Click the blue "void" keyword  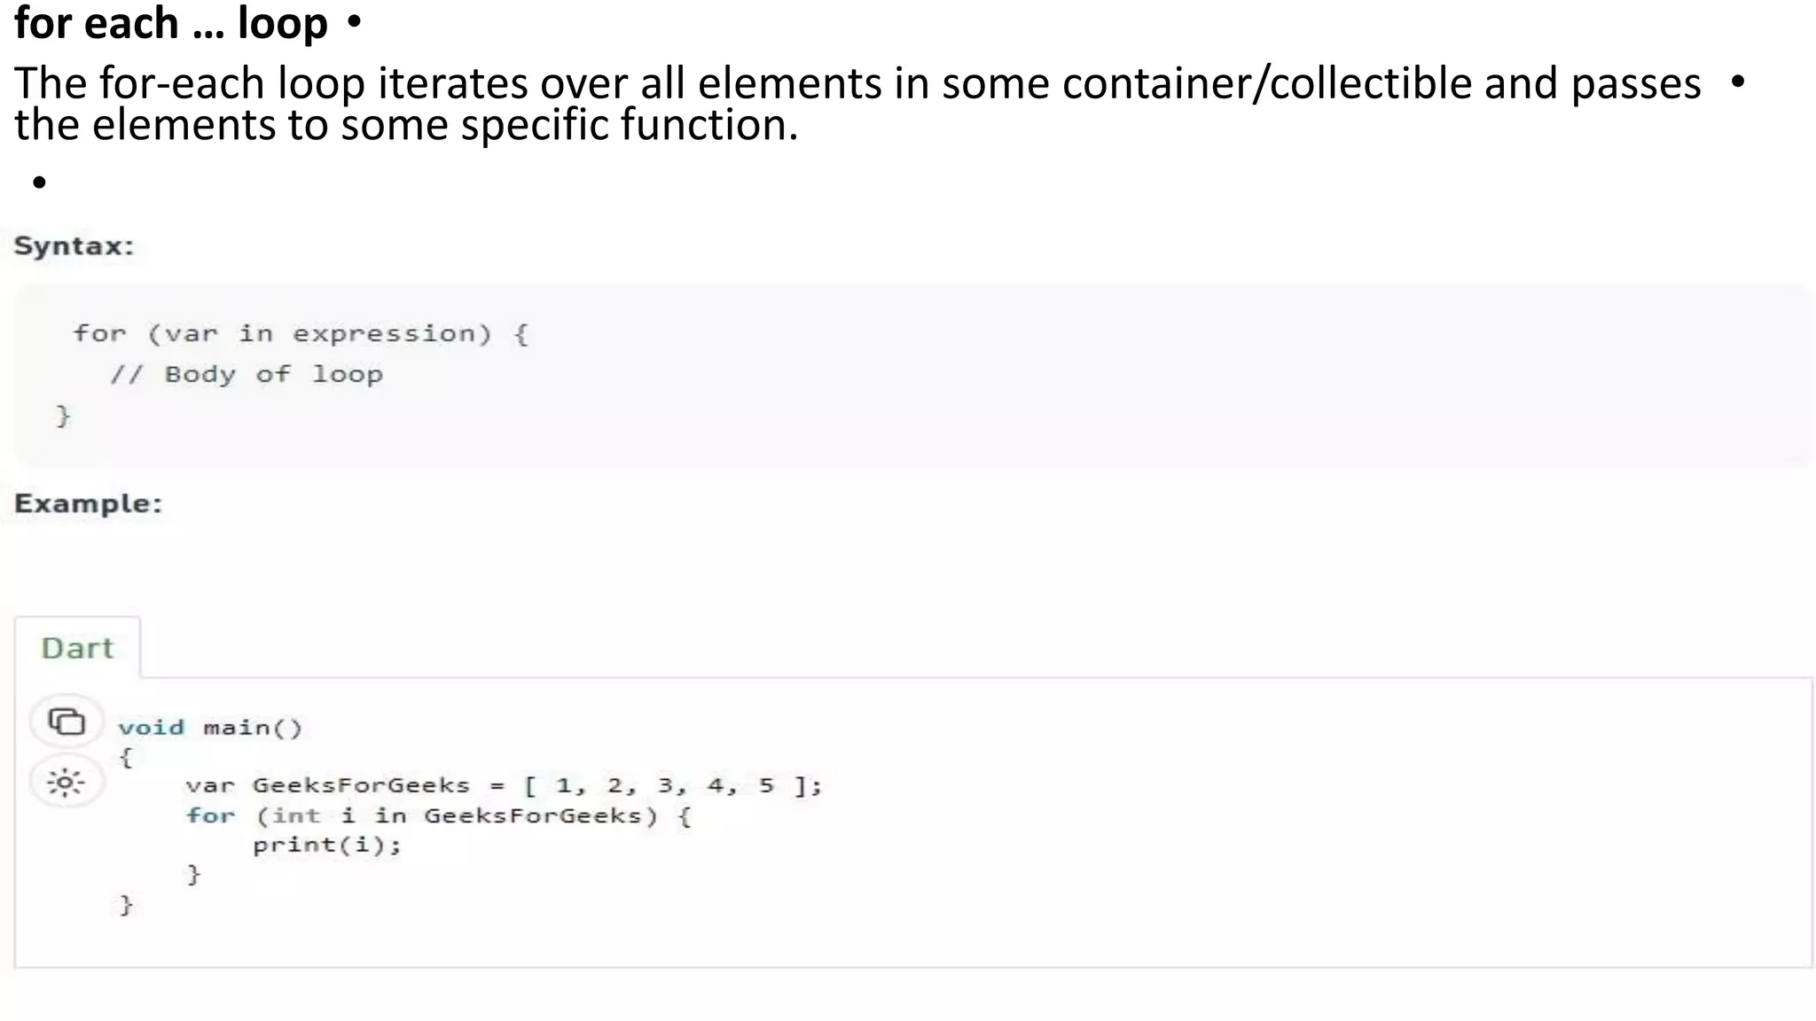(151, 728)
